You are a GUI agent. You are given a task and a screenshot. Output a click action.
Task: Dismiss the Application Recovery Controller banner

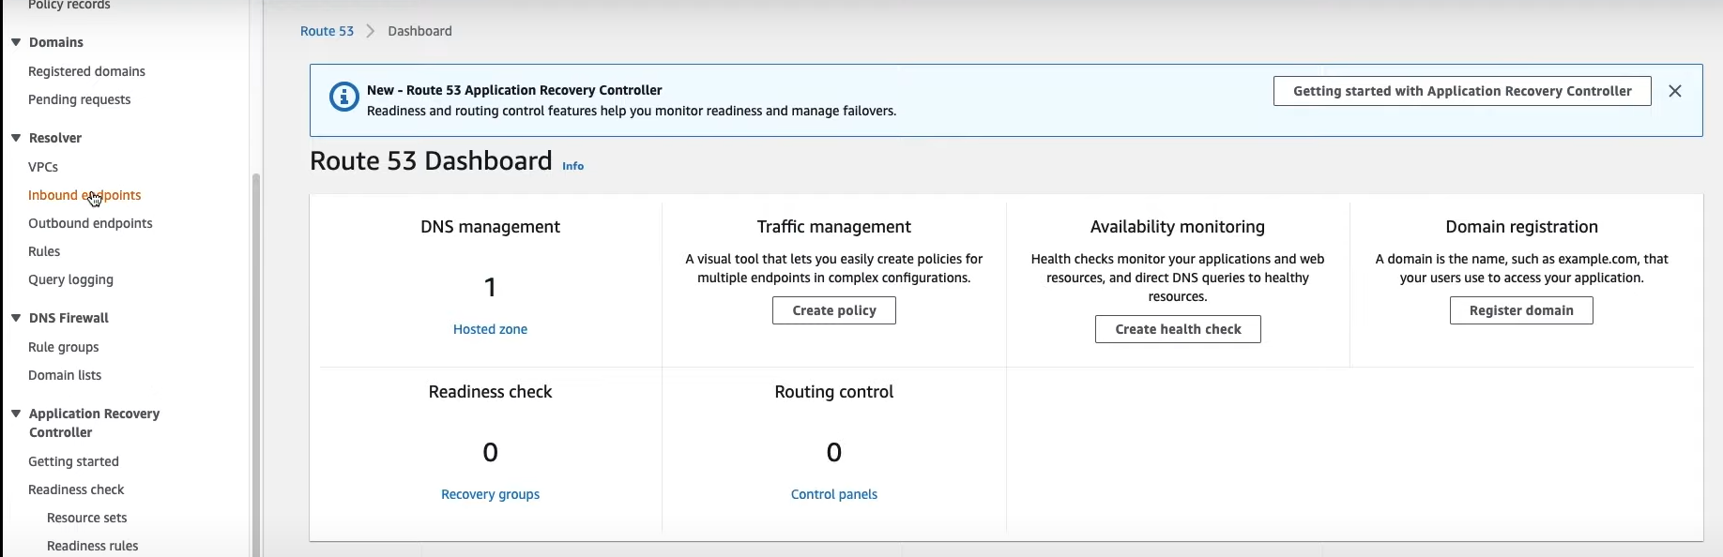[1675, 91]
